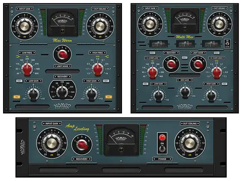Screen dimensions: 242x181
Task: Click the Multi Max Input Gain knob
Action: click(150, 24)
